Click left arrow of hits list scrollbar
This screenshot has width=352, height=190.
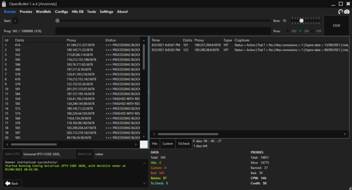click(x=154, y=134)
